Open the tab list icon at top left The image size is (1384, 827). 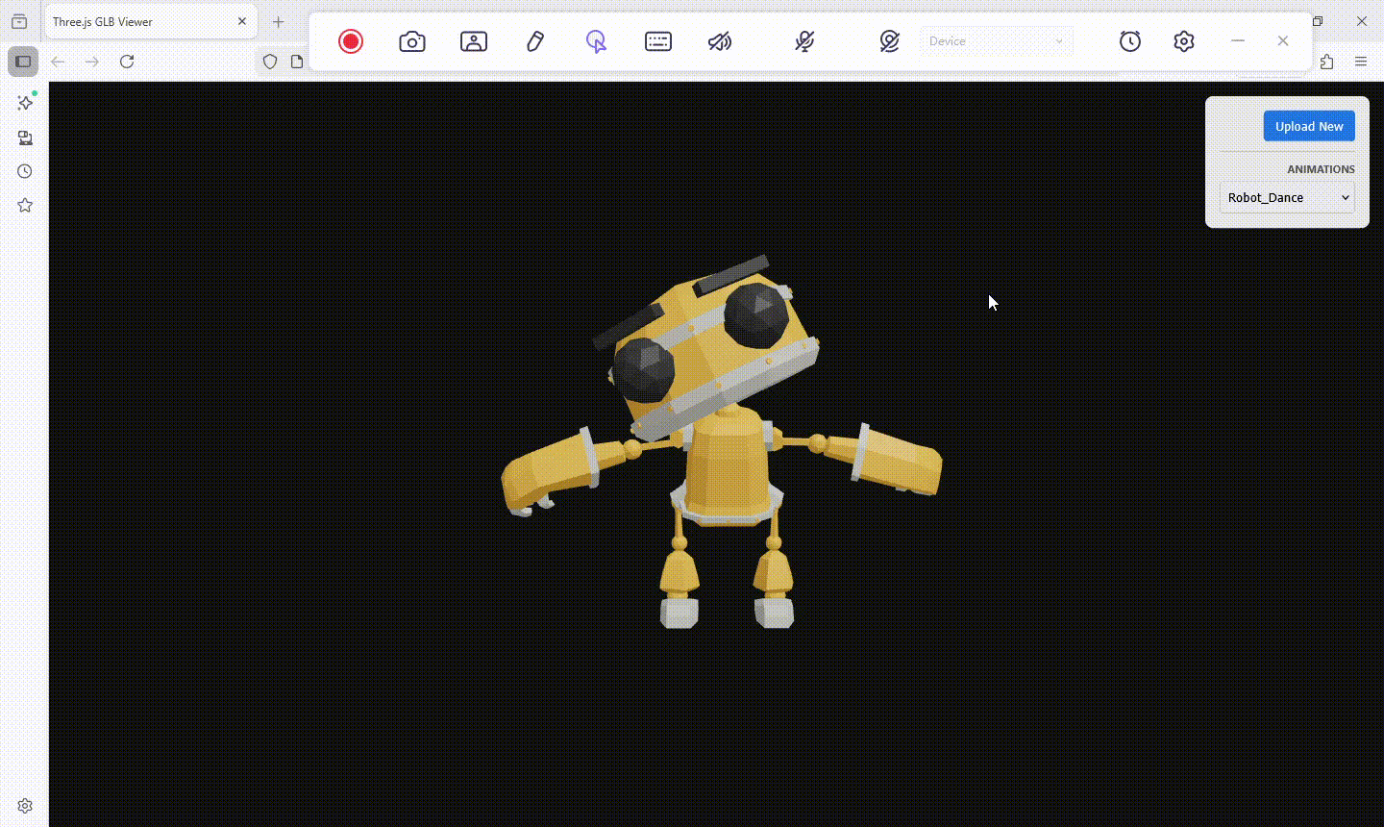[19, 21]
